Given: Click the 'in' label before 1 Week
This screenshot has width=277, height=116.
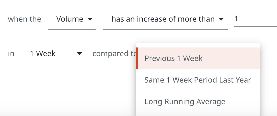Looking at the screenshot, I should tap(11, 54).
